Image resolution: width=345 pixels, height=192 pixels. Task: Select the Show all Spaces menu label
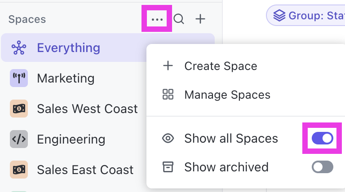pyautogui.click(x=231, y=139)
